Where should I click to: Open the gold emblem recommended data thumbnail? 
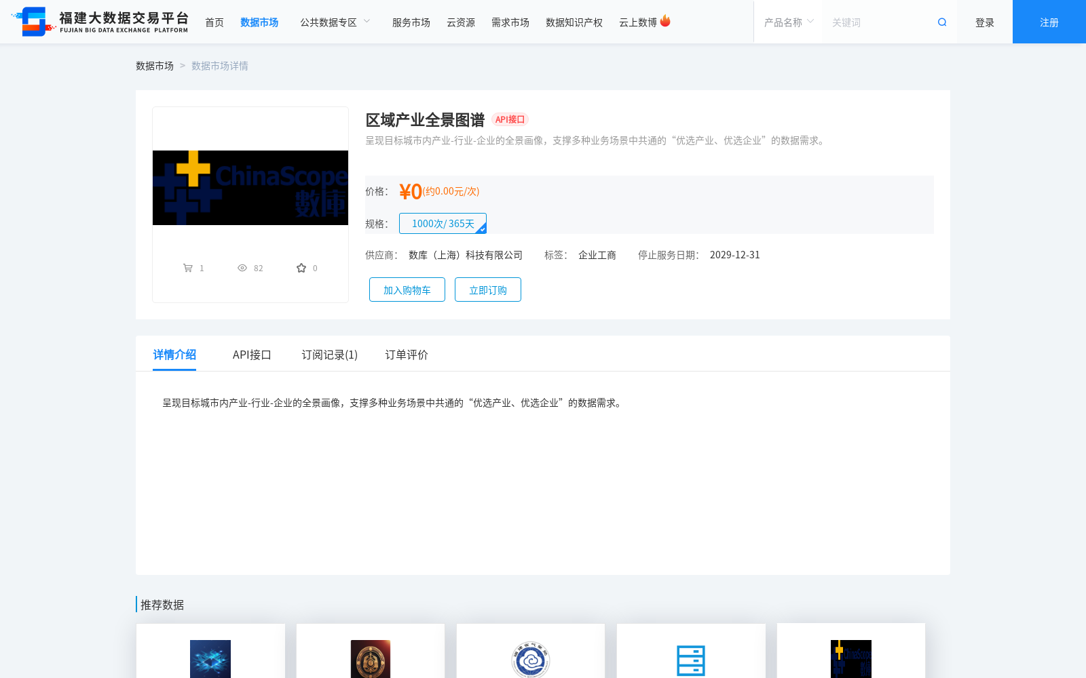tap(371, 659)
